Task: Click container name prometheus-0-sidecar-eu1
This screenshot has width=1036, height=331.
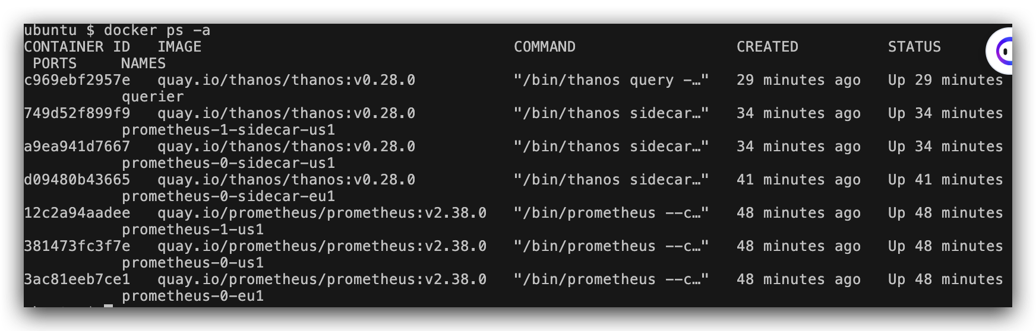Action: 228,196
